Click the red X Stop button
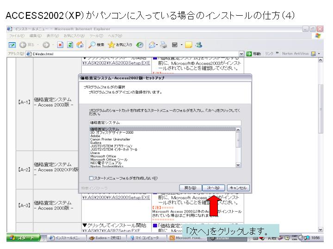 [60, 45]
